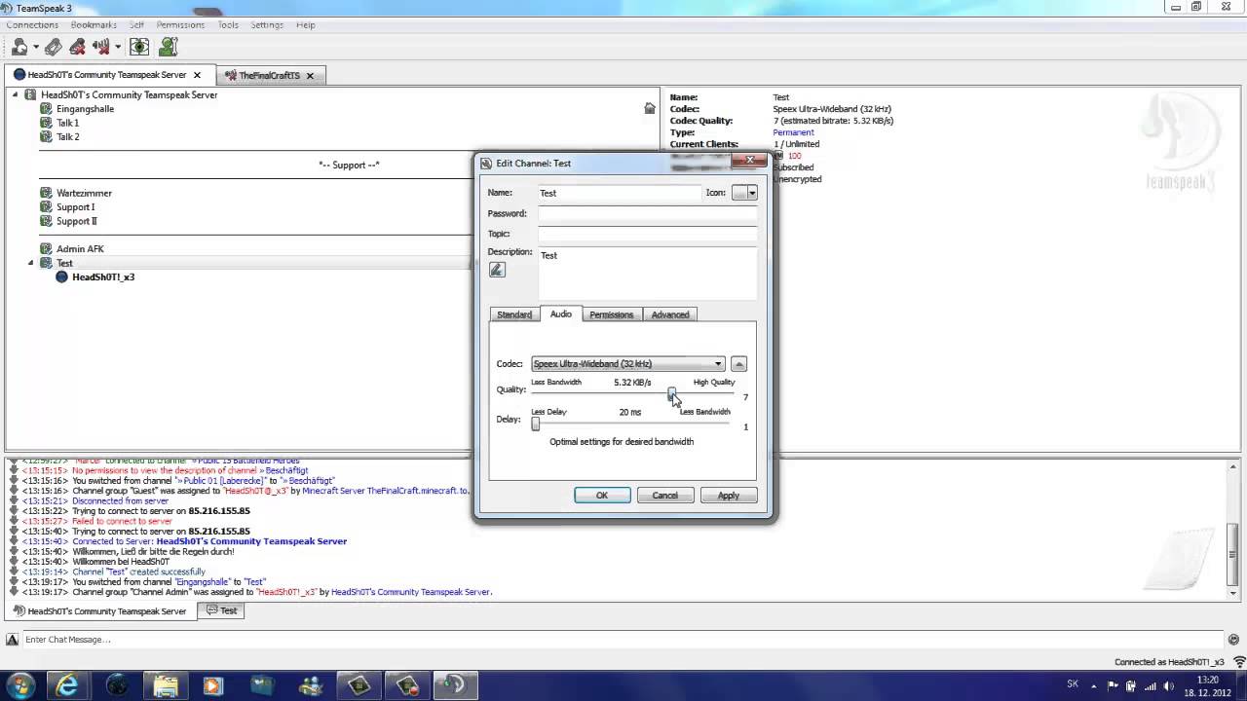Click the Quality slider handle
Screen dimensions: 1247x701
pos(671,393)
